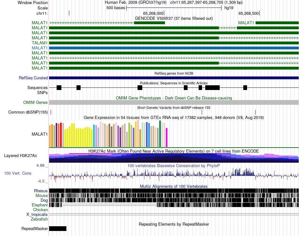
Task: Click the widest black Sequences block
Action: [212, 88]
